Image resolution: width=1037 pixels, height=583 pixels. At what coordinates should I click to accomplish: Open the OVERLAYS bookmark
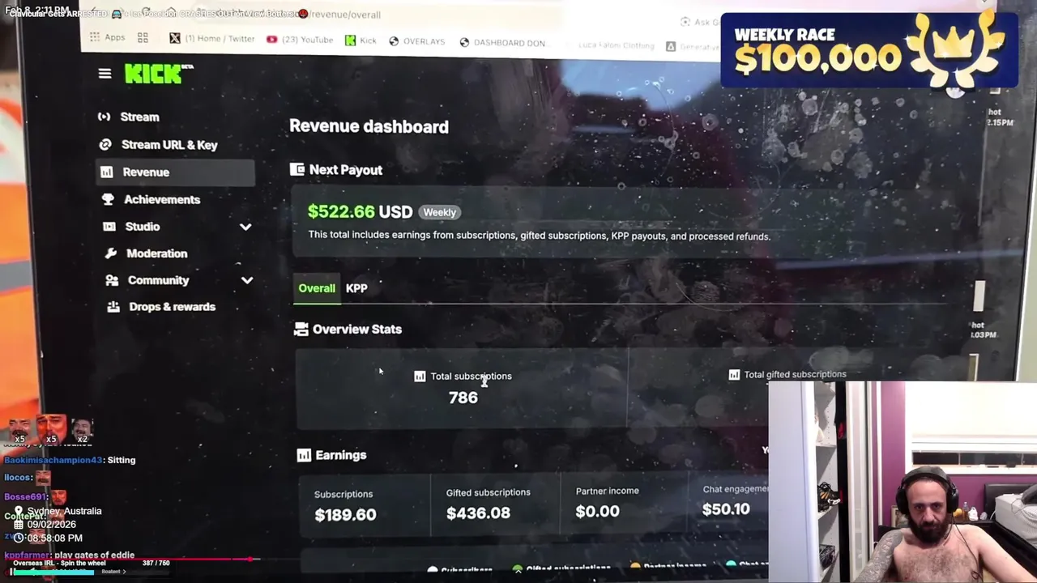click(x=417, y=41)
